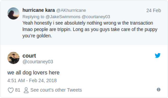Select the tweet text we all dog lovers here
This screenshot has height=98, width=168.
coord(33,73)
